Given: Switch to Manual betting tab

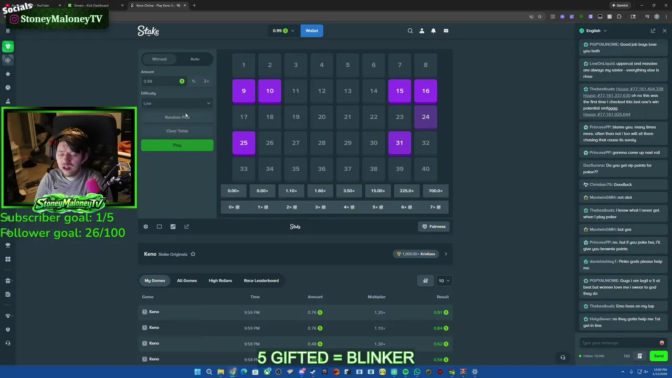Looking at the screenshot, I should [x=159, y=59].
